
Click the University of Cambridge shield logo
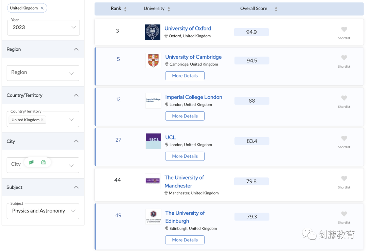(153, 60)
